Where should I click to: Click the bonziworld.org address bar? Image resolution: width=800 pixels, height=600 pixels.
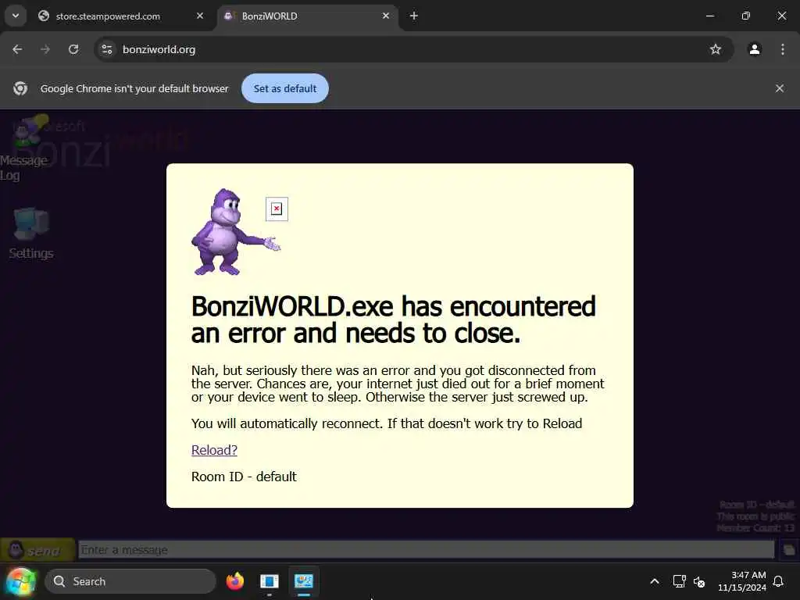pos(413,49)
